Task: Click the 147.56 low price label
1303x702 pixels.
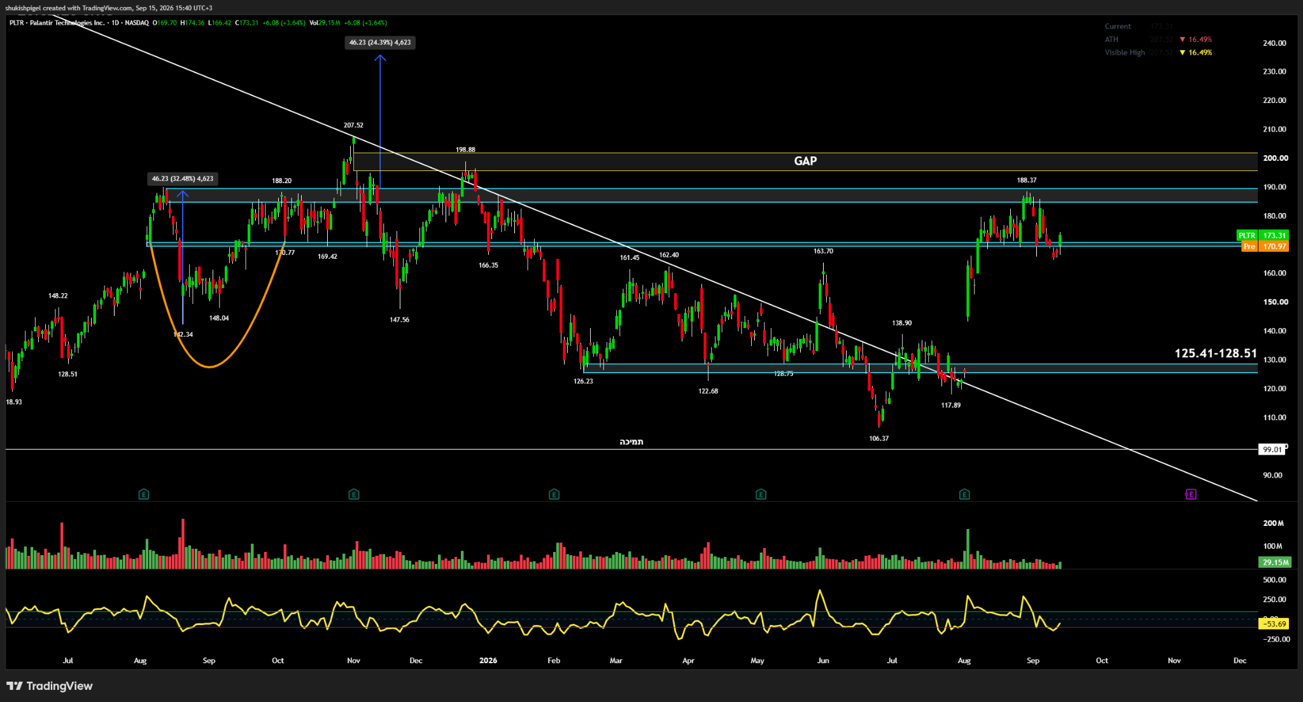Action: tap(400, 320)
